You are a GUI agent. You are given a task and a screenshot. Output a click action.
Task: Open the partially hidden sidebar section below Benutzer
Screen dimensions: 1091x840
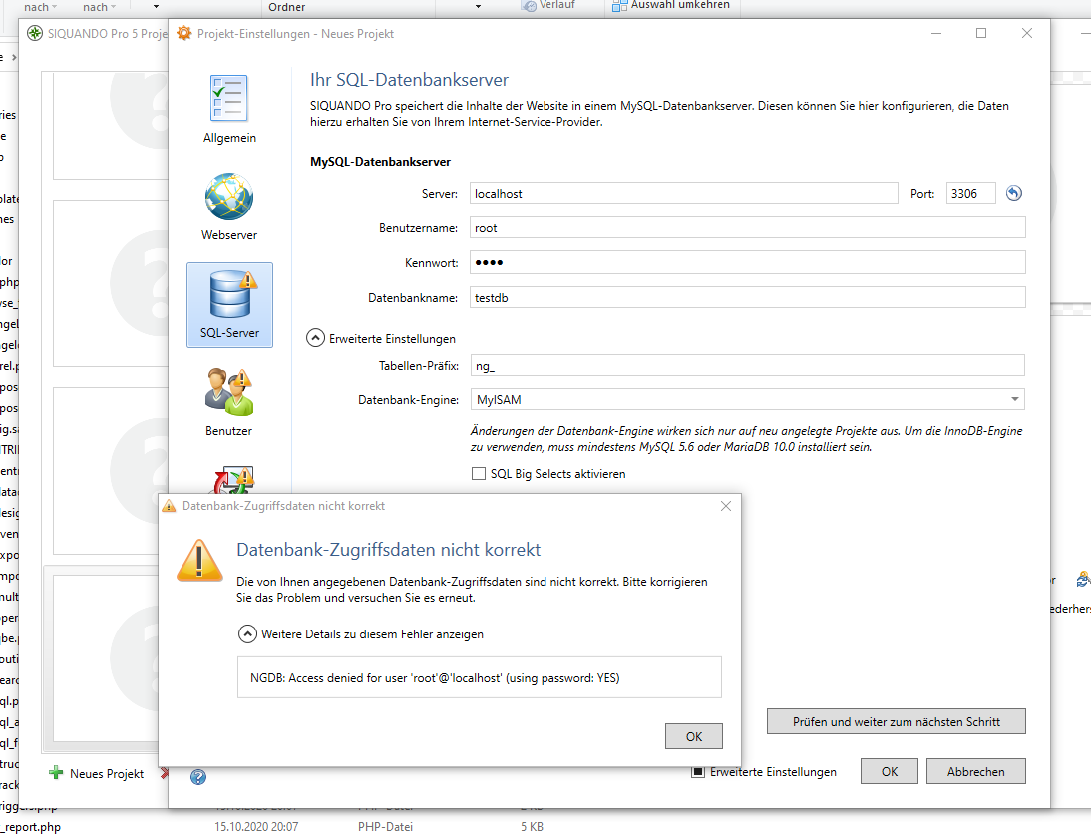pos(233,479)
